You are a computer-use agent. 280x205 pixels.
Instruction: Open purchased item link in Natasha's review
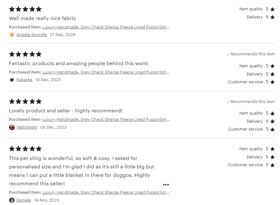click(106, 72)
